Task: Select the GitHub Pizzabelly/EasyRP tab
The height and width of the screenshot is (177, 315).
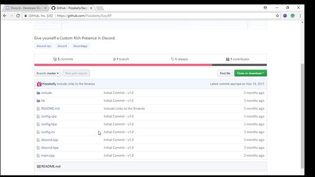Action: 71,8
